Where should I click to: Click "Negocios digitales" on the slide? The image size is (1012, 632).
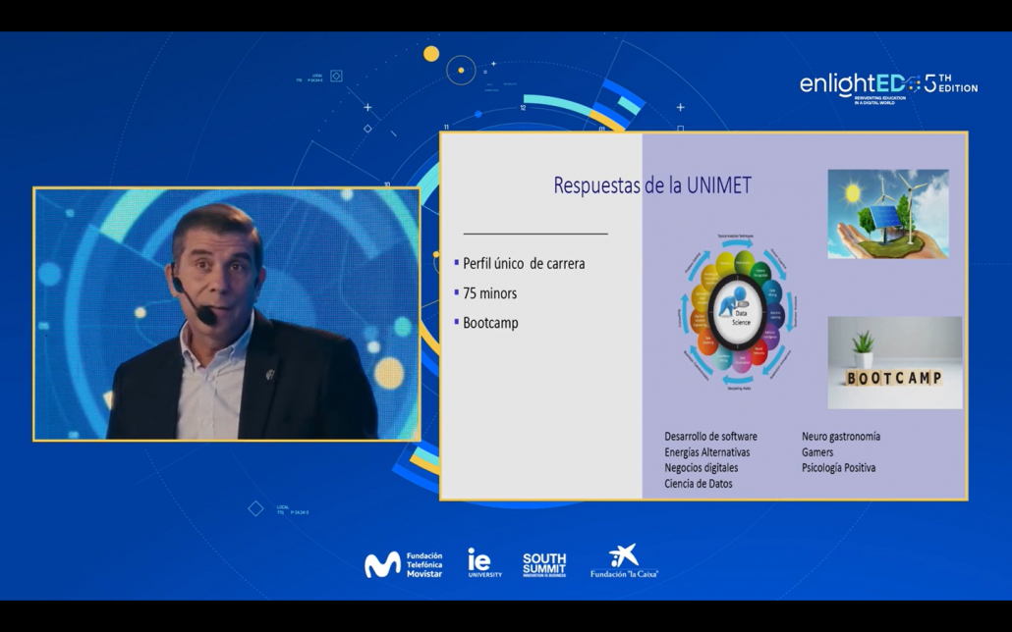tap(701, 467)
